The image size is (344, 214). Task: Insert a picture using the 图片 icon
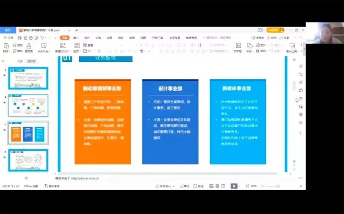(259, 46)
